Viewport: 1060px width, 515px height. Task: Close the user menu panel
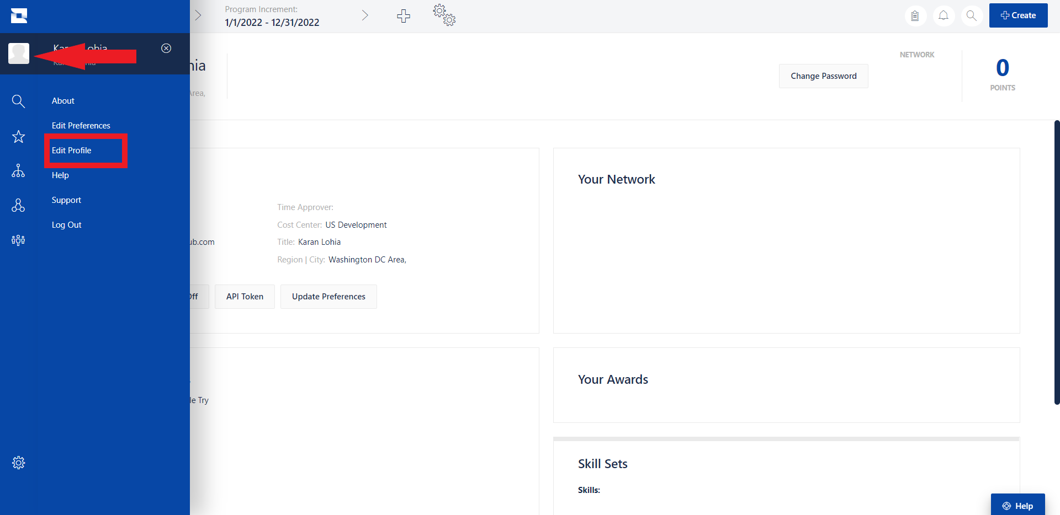pos(166,49)
